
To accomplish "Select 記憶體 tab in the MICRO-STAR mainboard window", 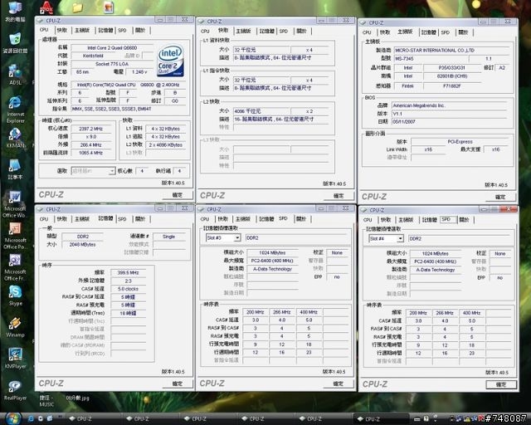I will click(x=428, y=32).
